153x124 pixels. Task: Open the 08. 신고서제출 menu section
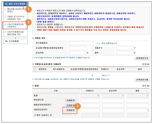(15, 41)
